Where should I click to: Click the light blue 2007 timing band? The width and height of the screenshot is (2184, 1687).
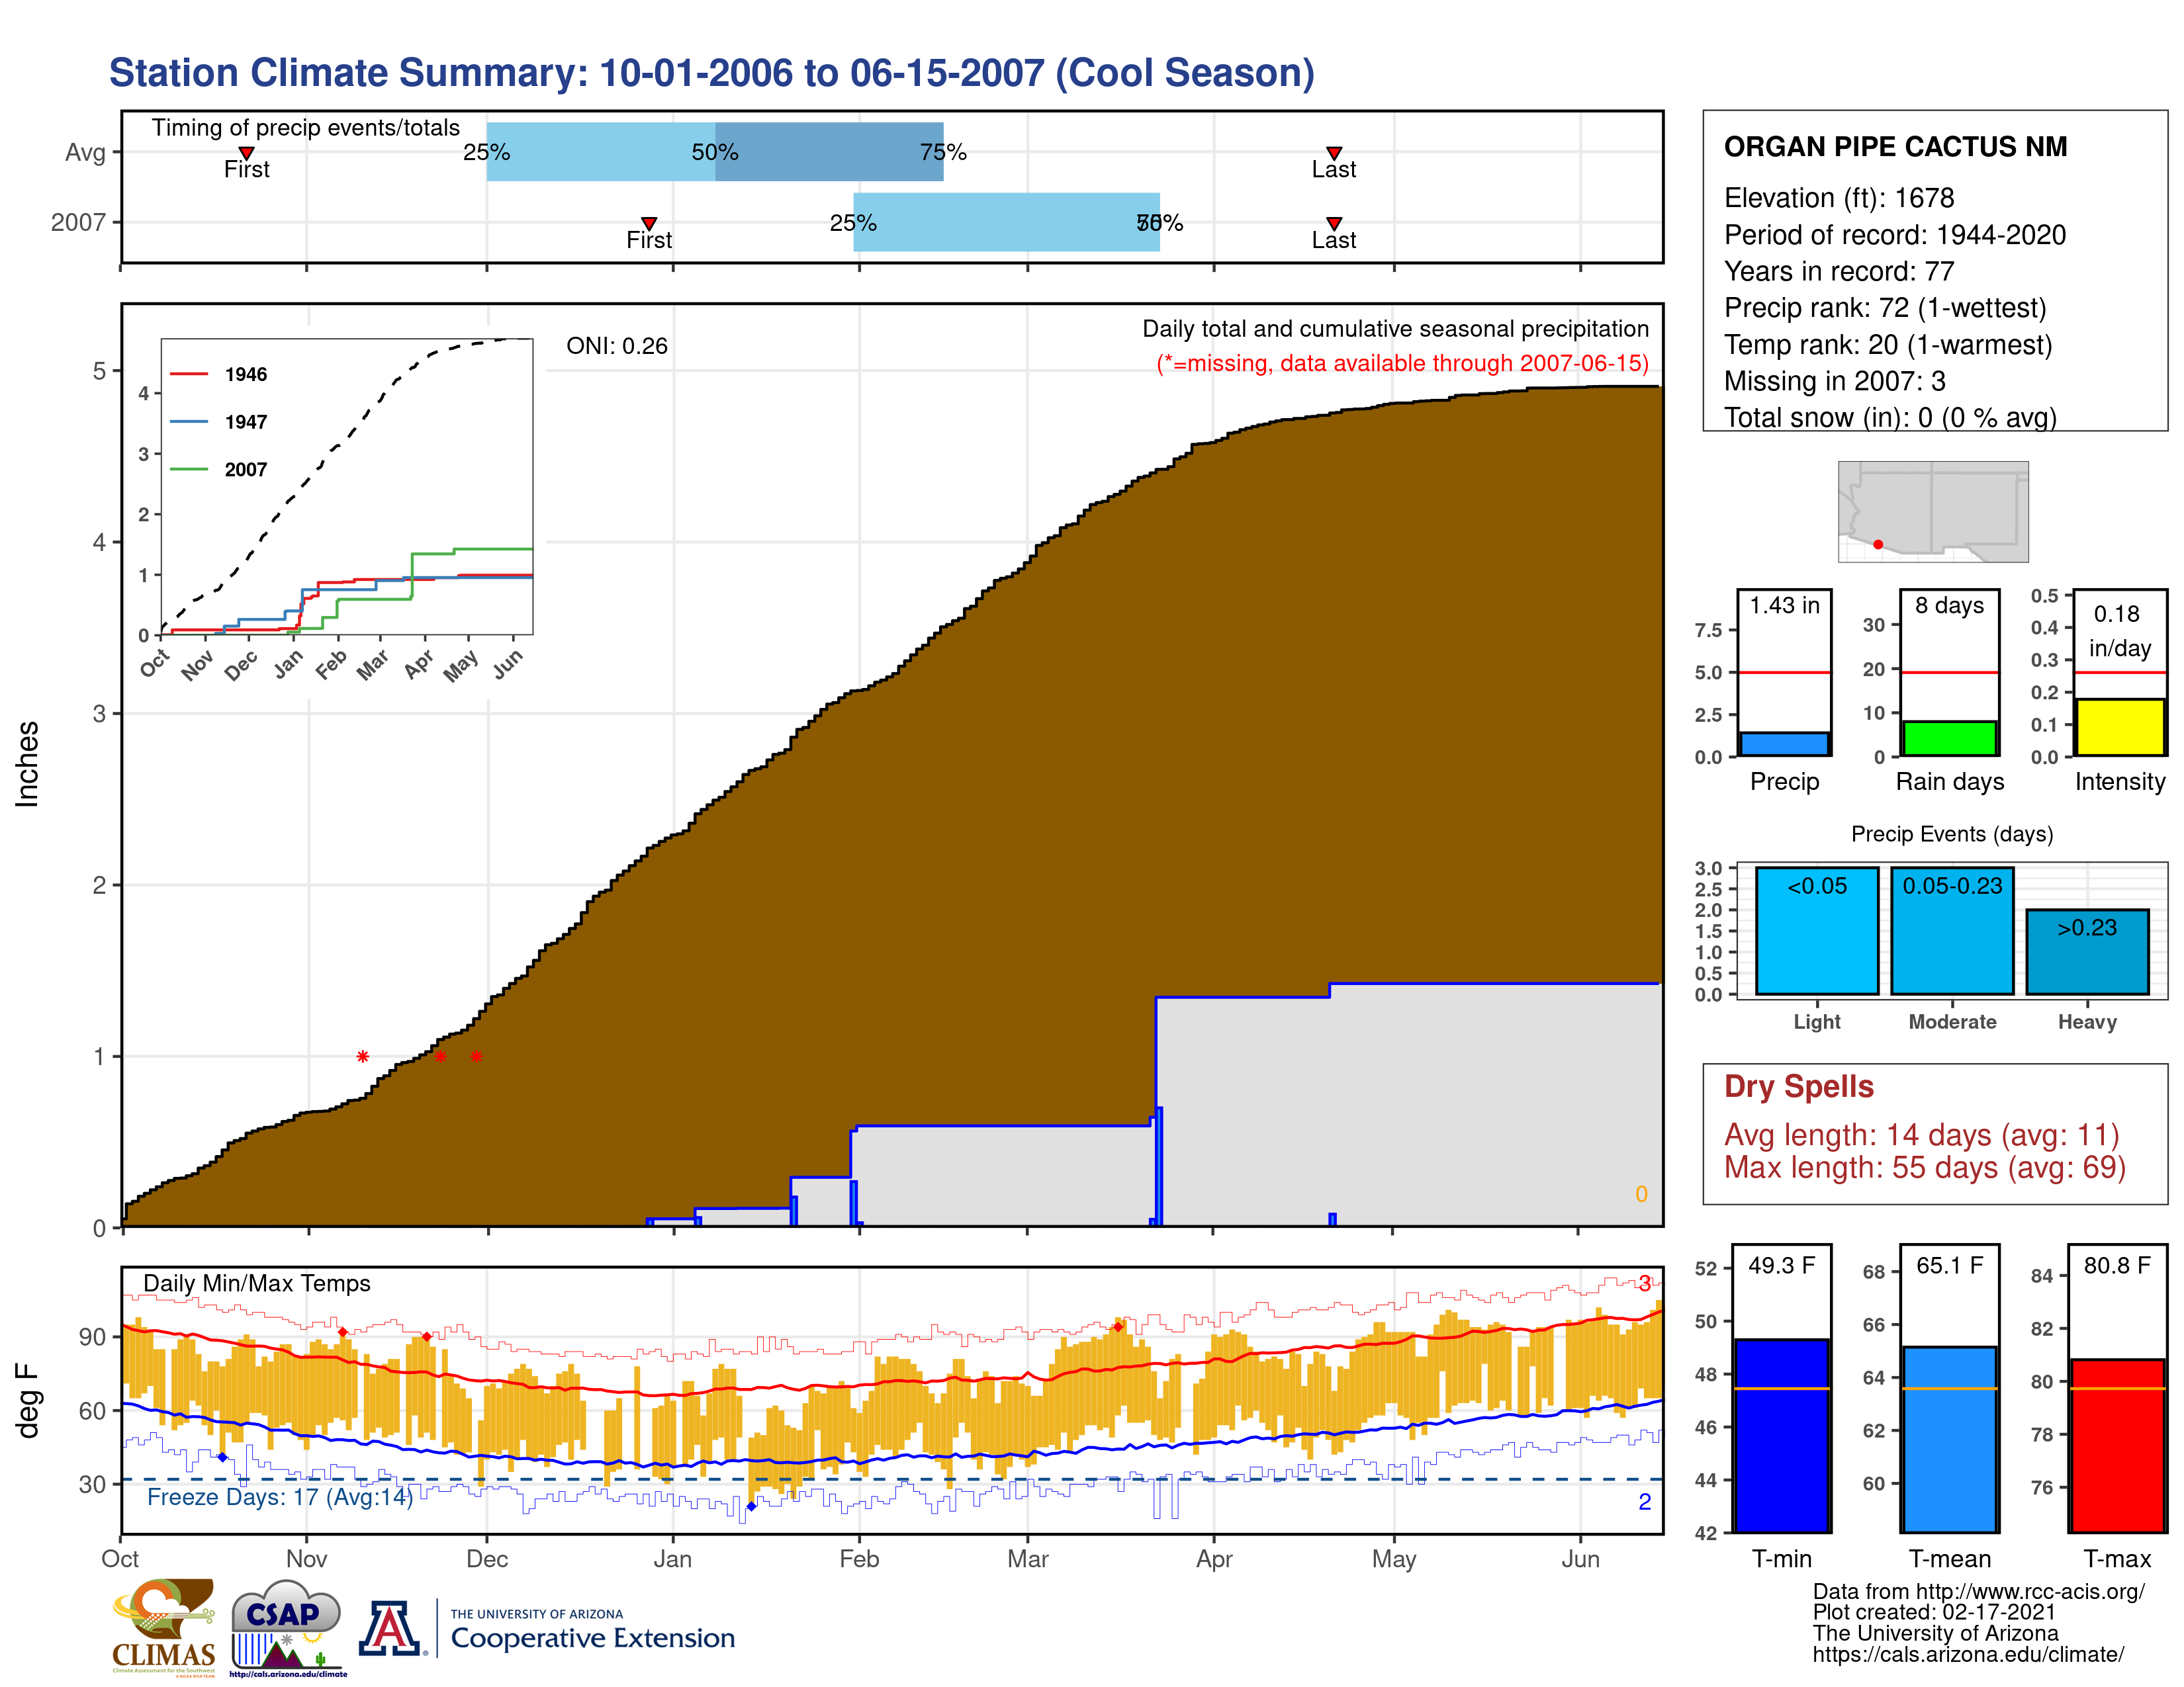pos(1006,222)
